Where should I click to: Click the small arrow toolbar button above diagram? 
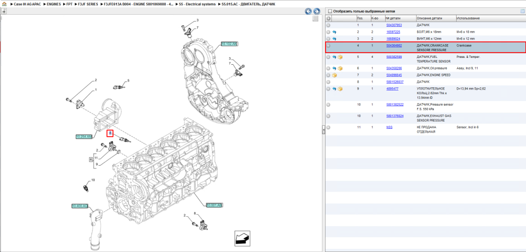click(4, 12)
